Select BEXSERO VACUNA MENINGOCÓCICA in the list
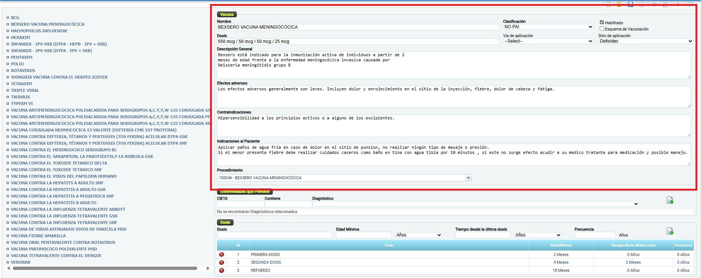Viewport: 701px width, 278px height. pyautogui.click(x=48, y=24)
